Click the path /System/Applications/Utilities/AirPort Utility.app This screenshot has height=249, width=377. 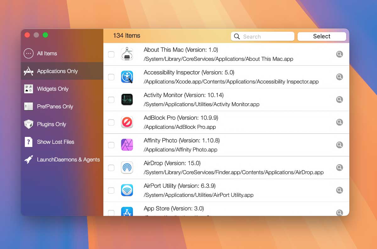coord(199,195)
